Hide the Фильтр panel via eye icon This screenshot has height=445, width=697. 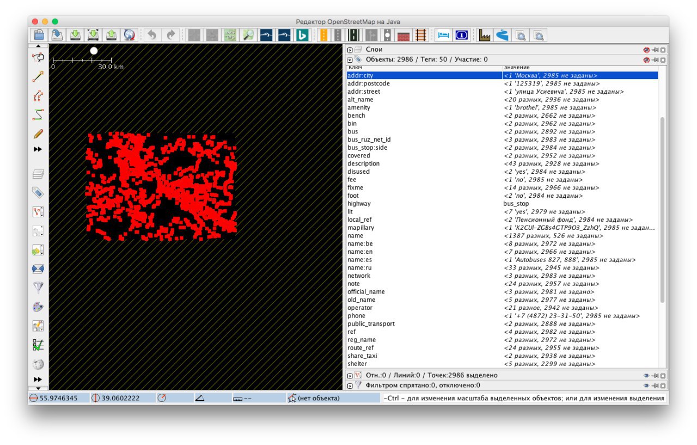pos(646,385)
